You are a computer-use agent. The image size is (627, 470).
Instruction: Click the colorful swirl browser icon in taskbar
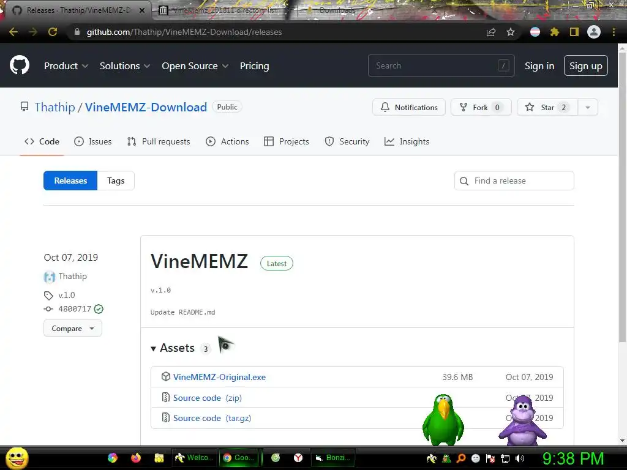pos(113,458)
